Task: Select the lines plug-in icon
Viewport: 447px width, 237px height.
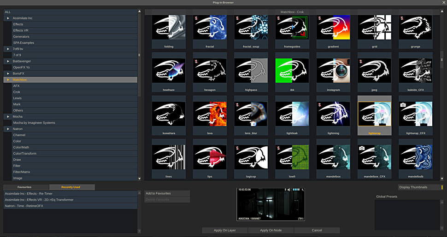Action: point(169,157)
